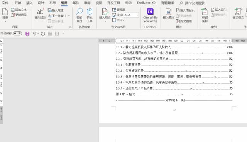Click 标记条目 mark entry
This screenshot has height=142, width=247.
click(x=205, y=15)
